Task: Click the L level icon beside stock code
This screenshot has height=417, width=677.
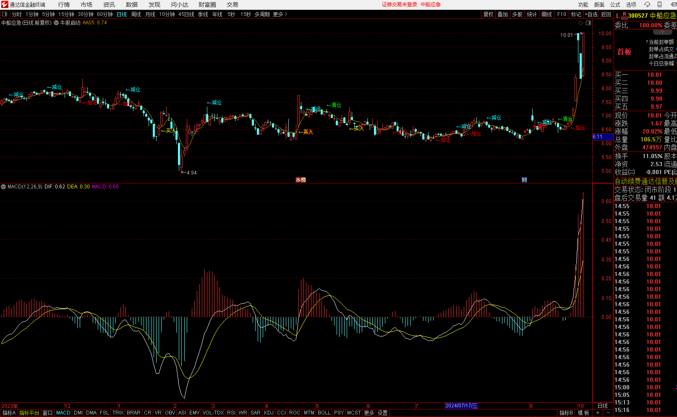Action: [x=617, y=16]
